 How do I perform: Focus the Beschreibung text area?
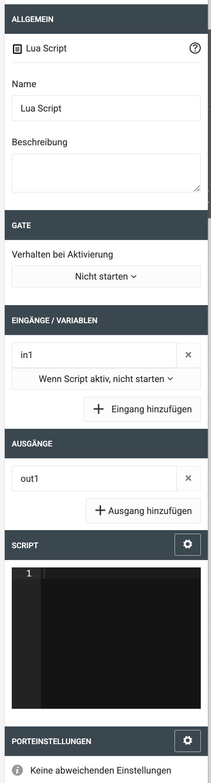click(x=106, y=173)
